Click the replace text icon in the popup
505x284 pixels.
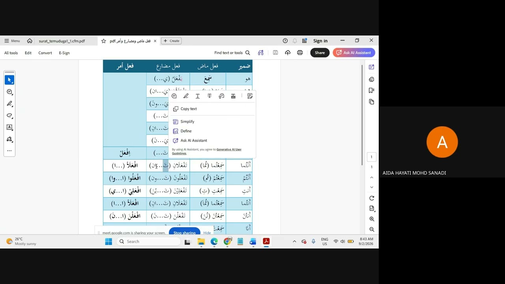pyautogui.click(x=221, y=96)
